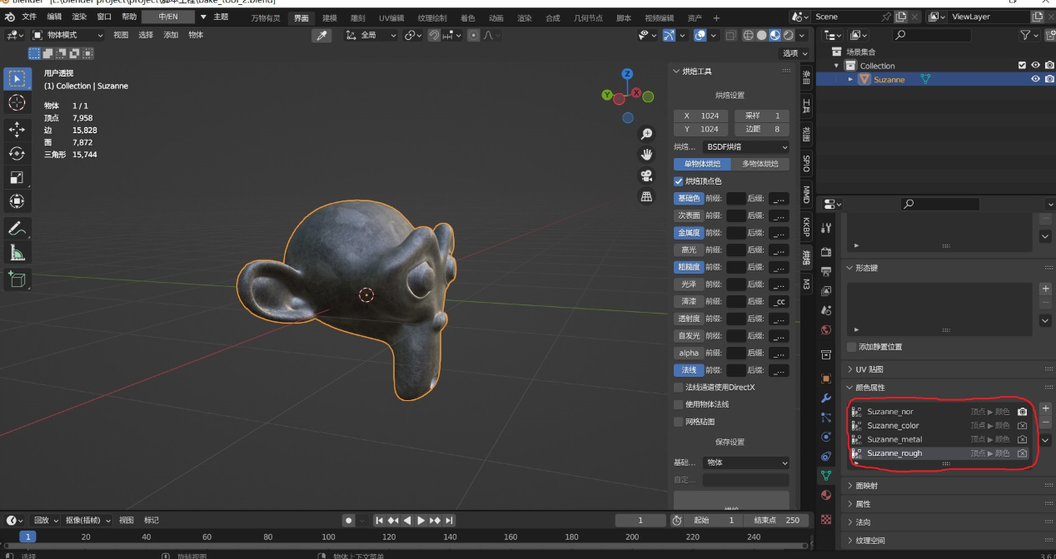Choose the Move tool in toolbar
Image resolution: width=1056 pixels, height=559 pixels.
pos(17,129)
